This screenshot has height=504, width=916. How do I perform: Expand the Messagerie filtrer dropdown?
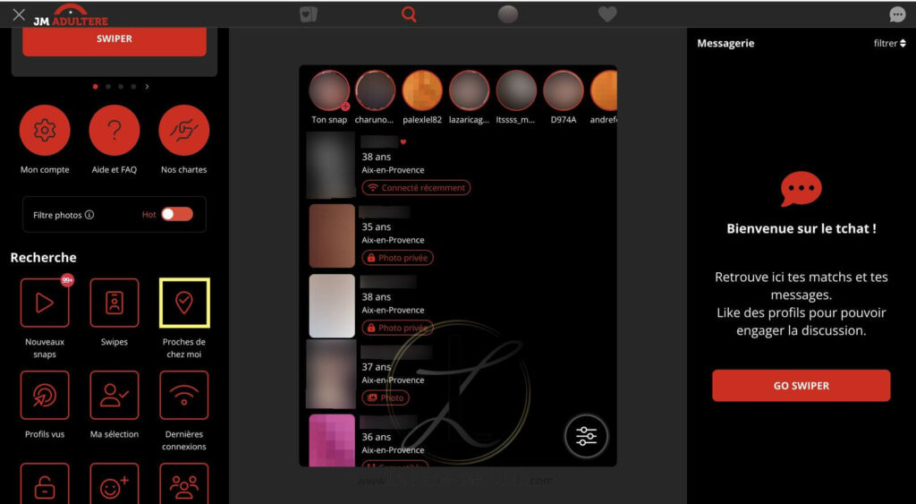tap(890, 43)
